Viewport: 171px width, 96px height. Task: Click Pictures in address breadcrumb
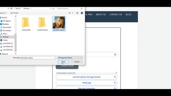(26, 9)
